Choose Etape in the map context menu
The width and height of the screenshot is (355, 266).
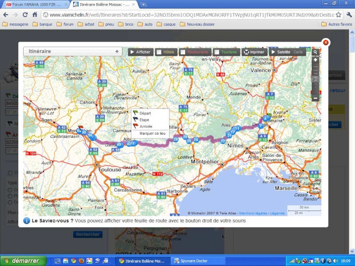pos(144,120)
